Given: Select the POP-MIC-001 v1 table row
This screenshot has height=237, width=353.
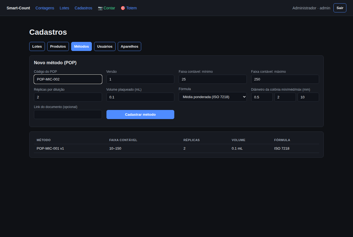Looking at the screenshot, I should pos(176,149).
